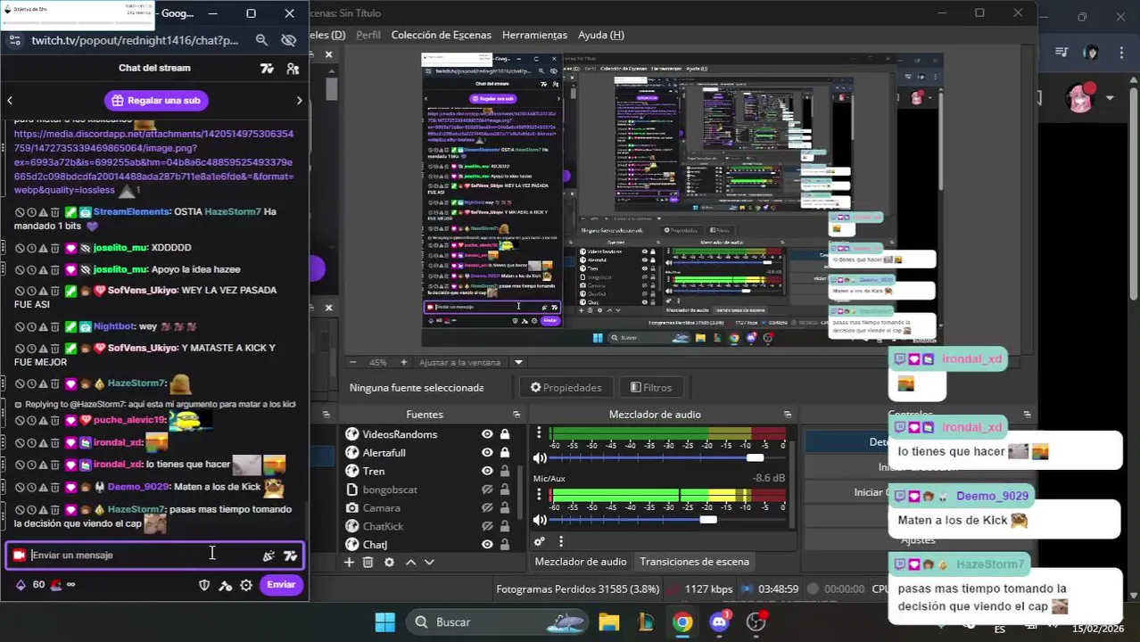Show the ChatKick source
The image size is (1140, 642).
tap(487, 526)
